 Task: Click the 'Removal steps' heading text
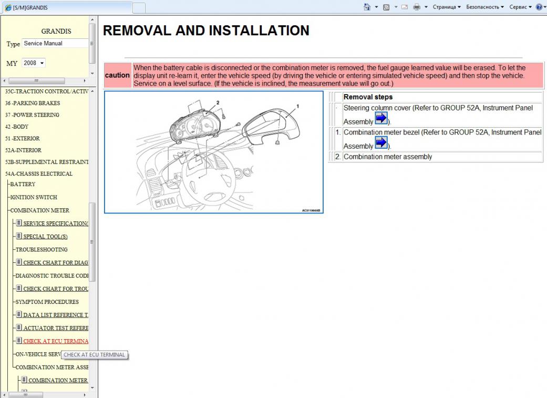(x=368, y=97)
